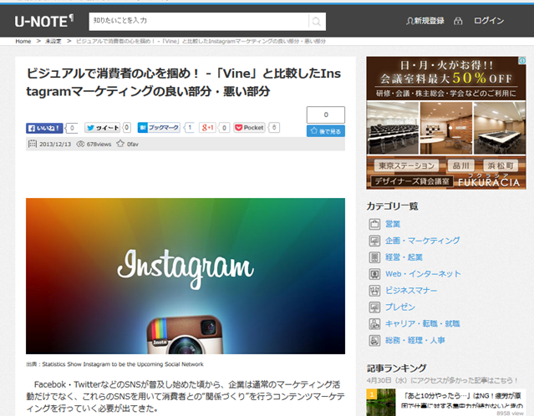Image resolution: width=534 pixels, height=416 pixels.
Task: Click the Twitter ツイート button
Action: 103,128
